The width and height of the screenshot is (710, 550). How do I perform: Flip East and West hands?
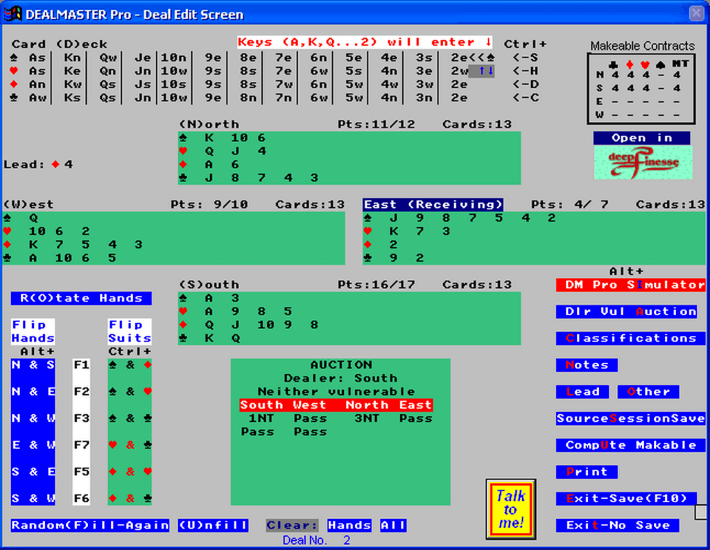[33, 445]
